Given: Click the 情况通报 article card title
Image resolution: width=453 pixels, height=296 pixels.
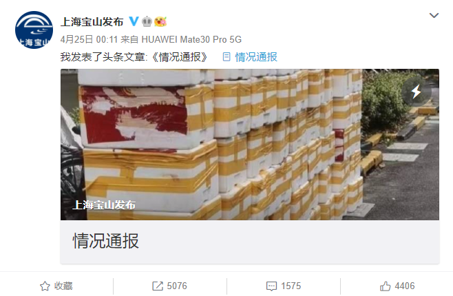Looking at the screenshot, I should 106,241.
